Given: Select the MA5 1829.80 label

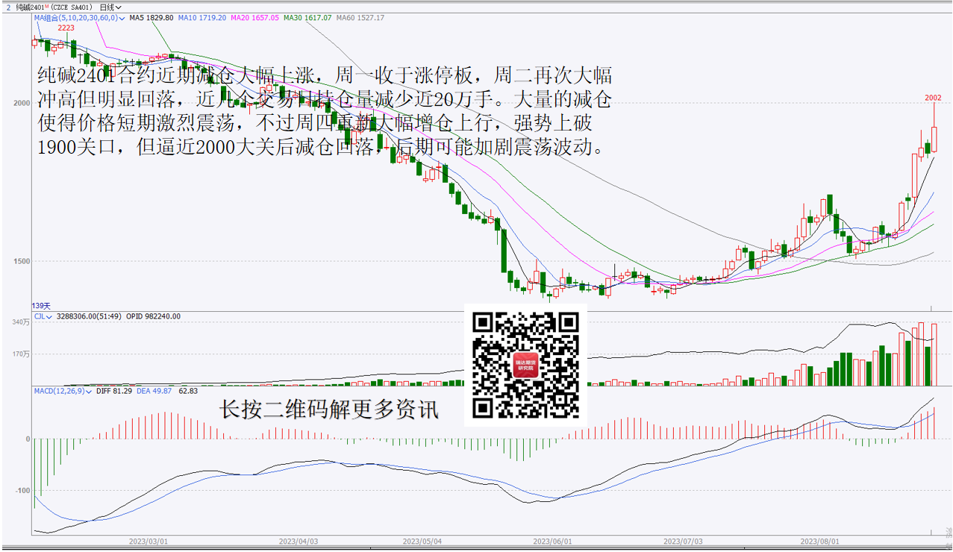Looking at the screenshot, I should [151, 17].
